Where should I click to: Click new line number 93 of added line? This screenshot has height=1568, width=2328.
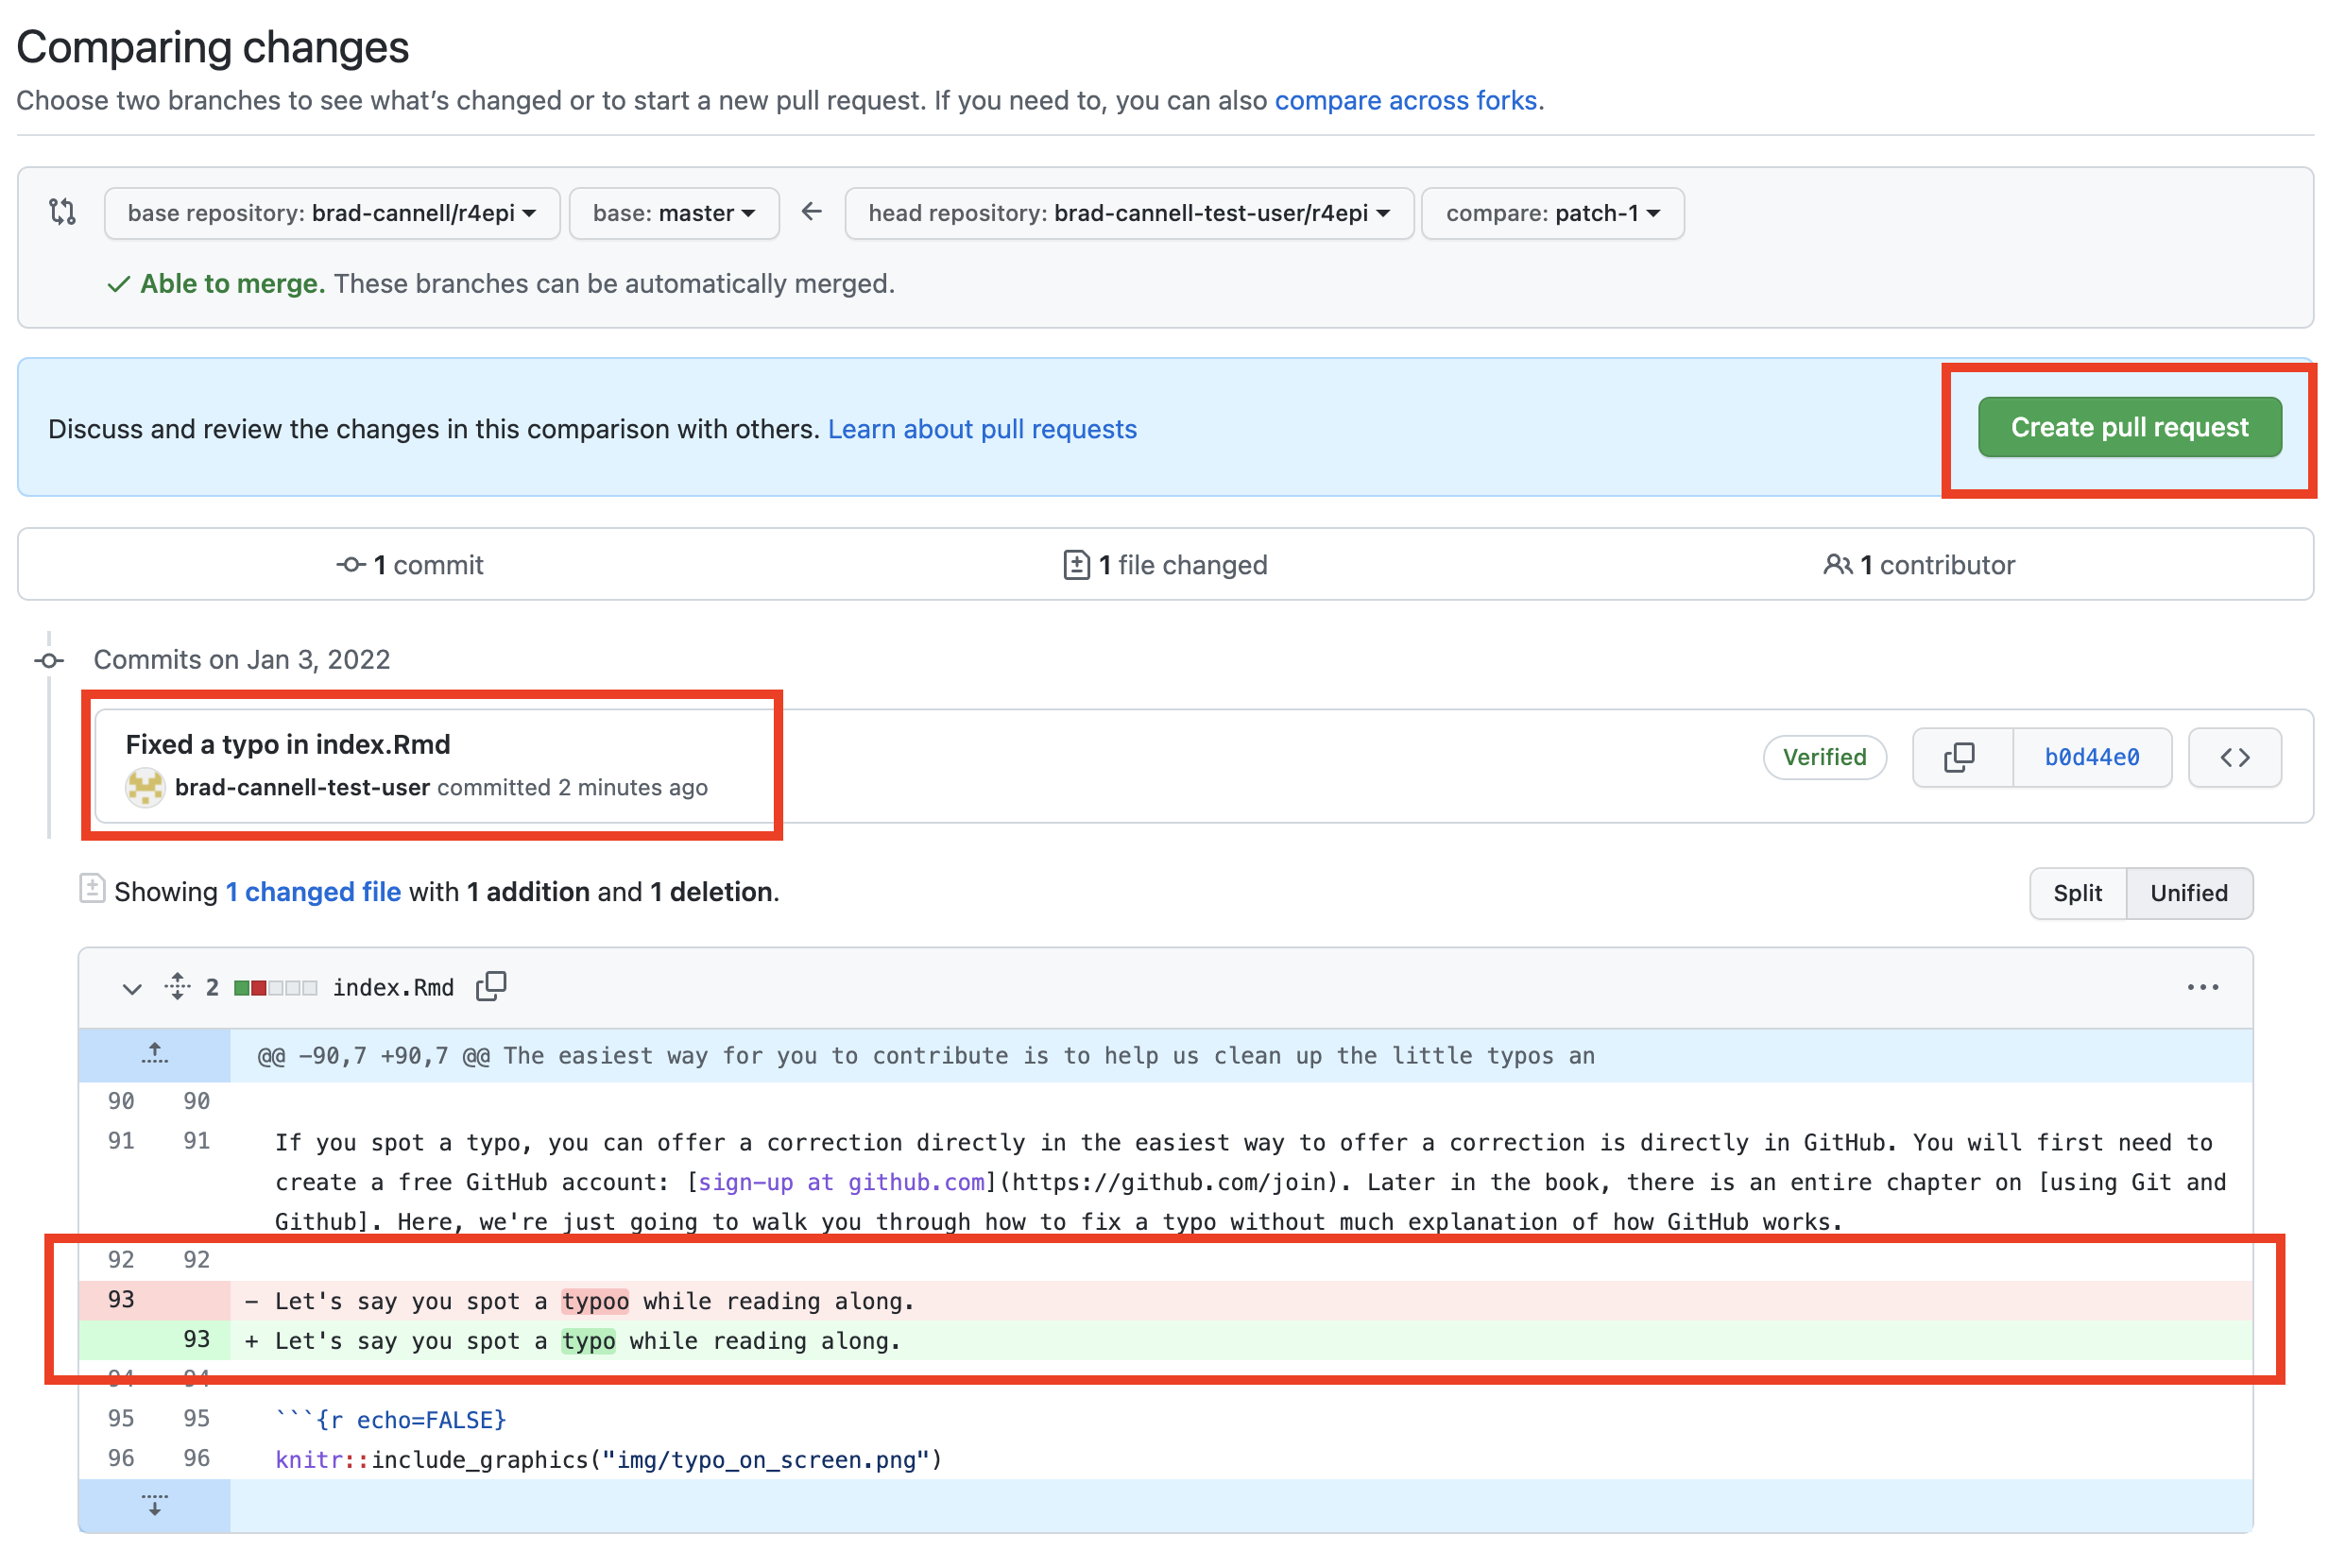point(197,1339)
